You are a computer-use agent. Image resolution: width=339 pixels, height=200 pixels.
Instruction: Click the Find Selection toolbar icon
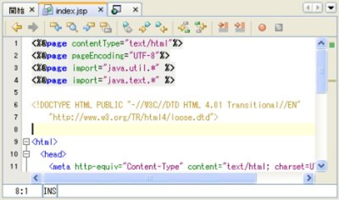[56, 28]
